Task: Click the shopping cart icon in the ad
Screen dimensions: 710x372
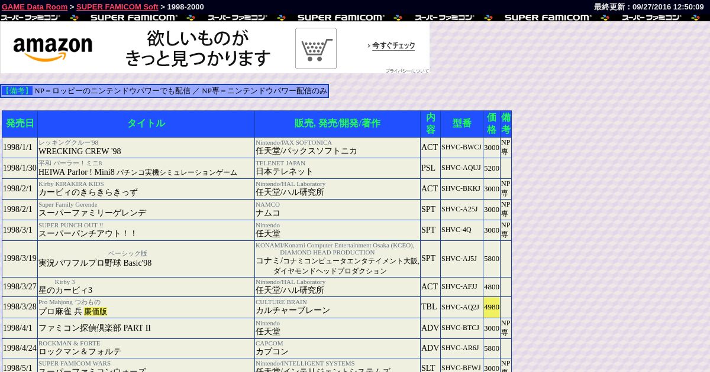Action: click(x=316, y=48)
